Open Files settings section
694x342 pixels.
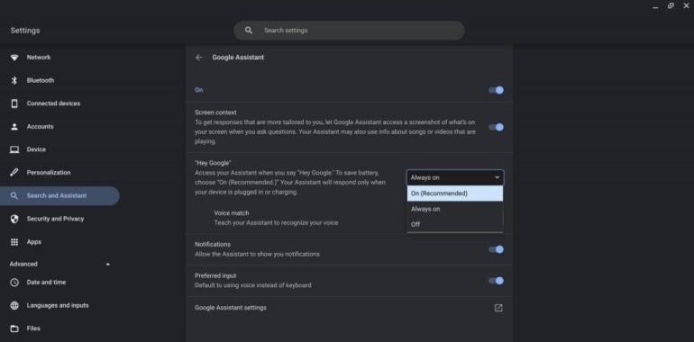59,328
